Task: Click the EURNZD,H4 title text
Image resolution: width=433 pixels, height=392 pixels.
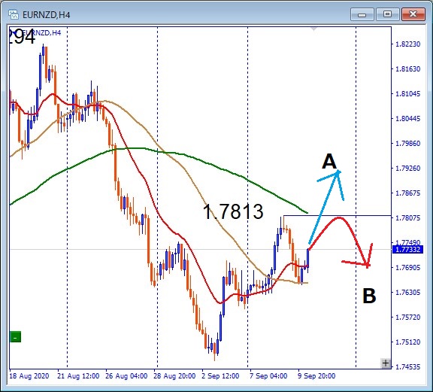Action: coord(46,14)
